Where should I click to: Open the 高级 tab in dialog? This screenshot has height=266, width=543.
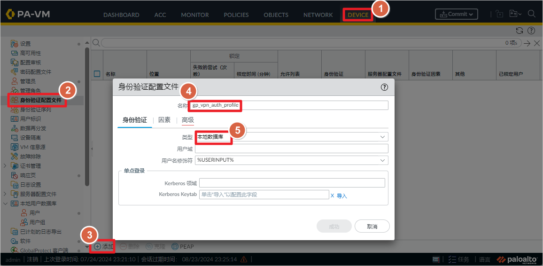(188, 120)
